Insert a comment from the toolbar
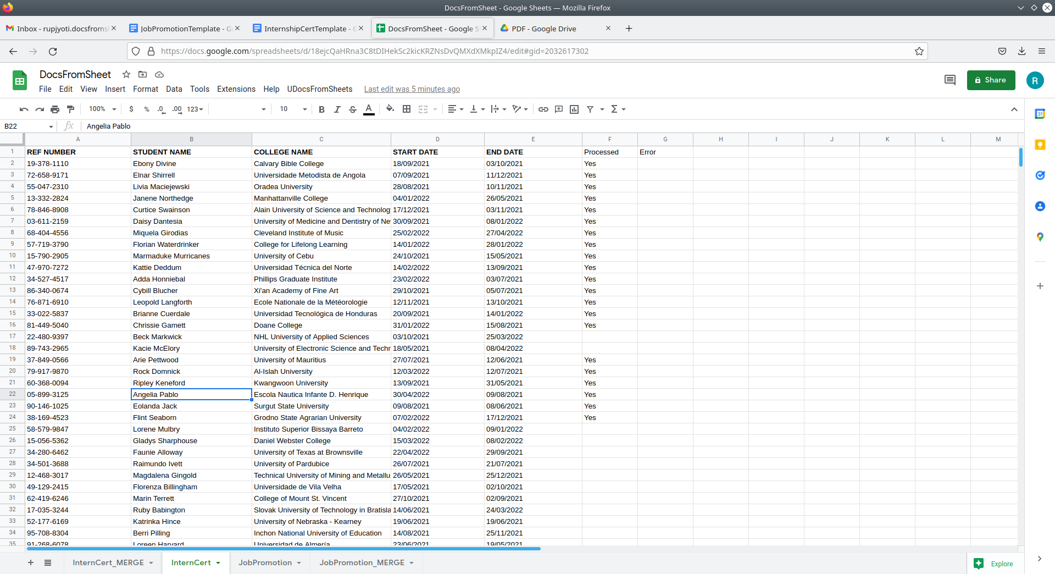The image size is (1055, 574). pyautogui.click(x=559, y=109)
